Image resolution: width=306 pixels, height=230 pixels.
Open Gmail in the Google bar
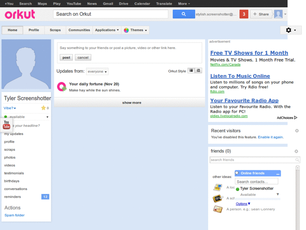click(108, 4)
